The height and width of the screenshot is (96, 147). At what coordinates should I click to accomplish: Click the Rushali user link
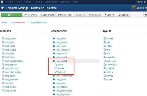(x=141, y=2)
